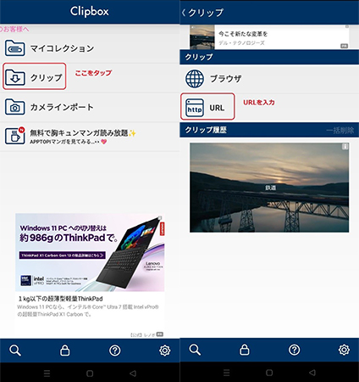Tap the Clipbox title header
The height and width of the screenshot is (382, 359).
[90, 12]
